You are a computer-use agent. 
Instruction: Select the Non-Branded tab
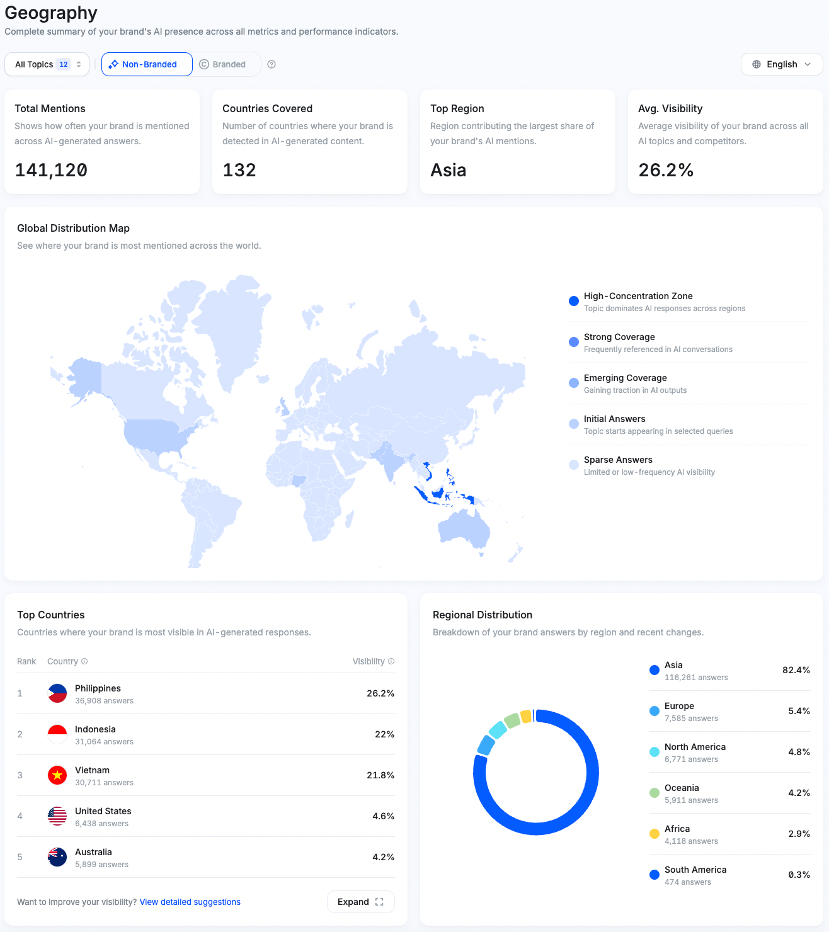click(147, 64)
